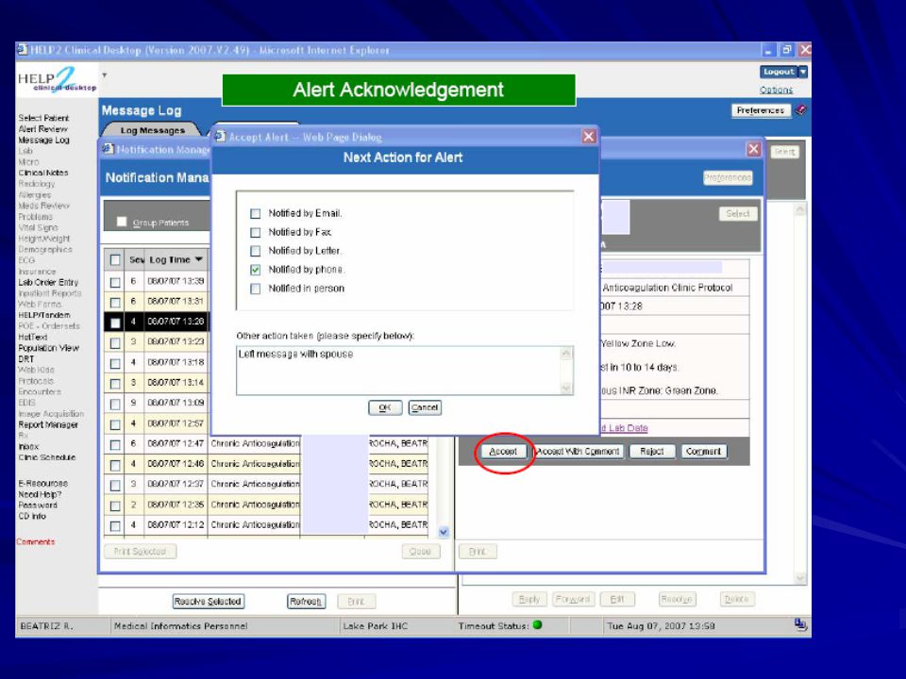Open E-Resources in sidebar
Image resolution: width=906 pixels, height=679 pixels.
[42, 483]
